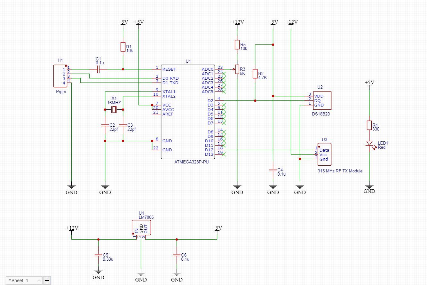Click the VDD pin label on U2
The width and height of the screenshot is (427, 285).
pyautogui.click(x=319, y=96)
